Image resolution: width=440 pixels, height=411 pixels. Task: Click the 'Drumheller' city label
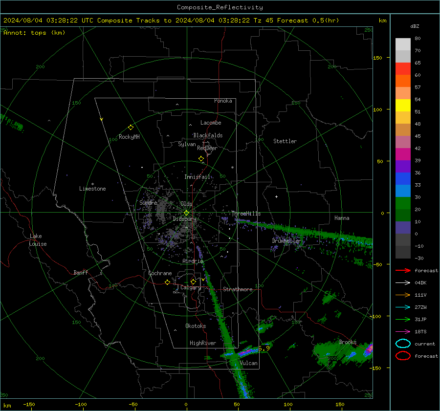point(286,241)
